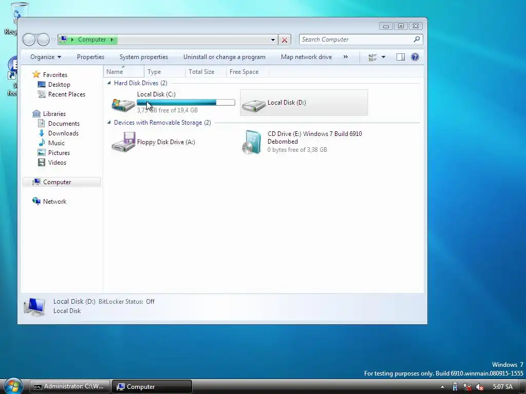The height and width of the screenshot is (394, 526).
Task: Click '3,75 GB free of 19,4 GB' text
Action: coord(167,110)
